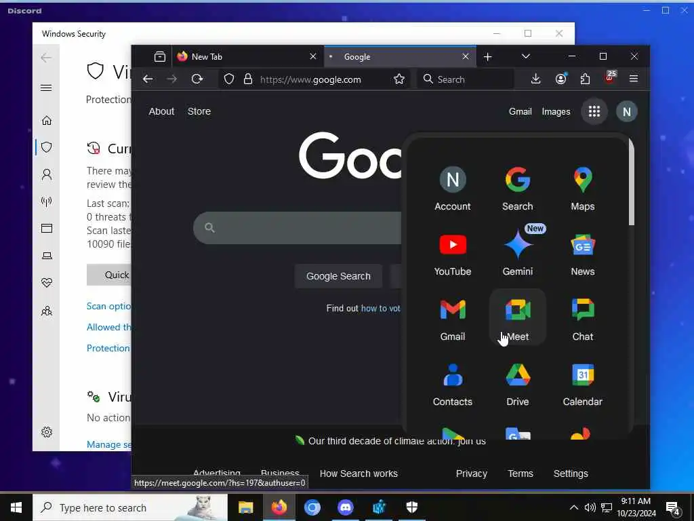Open the Images link in header
This screenshot has width=694, height=521.
point(556,112)
